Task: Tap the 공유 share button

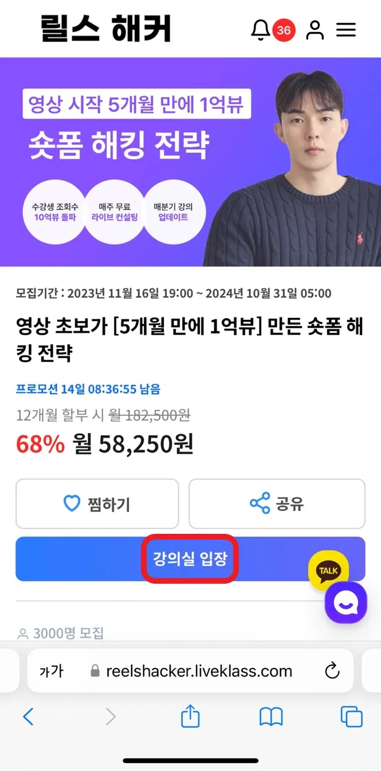Action: click(277, 504)
